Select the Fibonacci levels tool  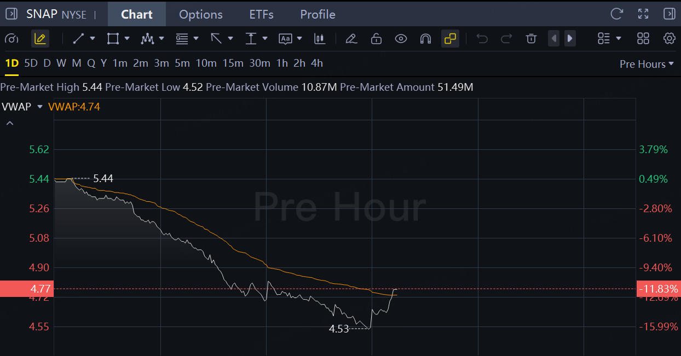182,38
